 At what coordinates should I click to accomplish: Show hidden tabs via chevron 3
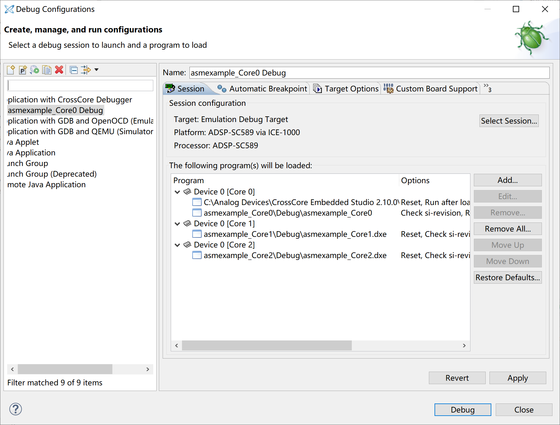487,88
